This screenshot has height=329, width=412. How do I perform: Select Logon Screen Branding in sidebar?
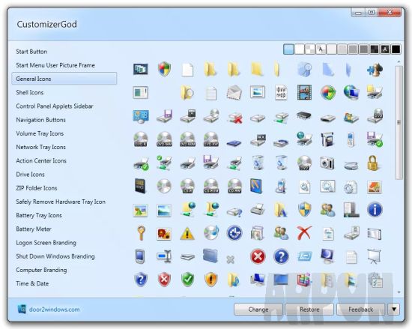pyautogui.click(x=46, y=243)
